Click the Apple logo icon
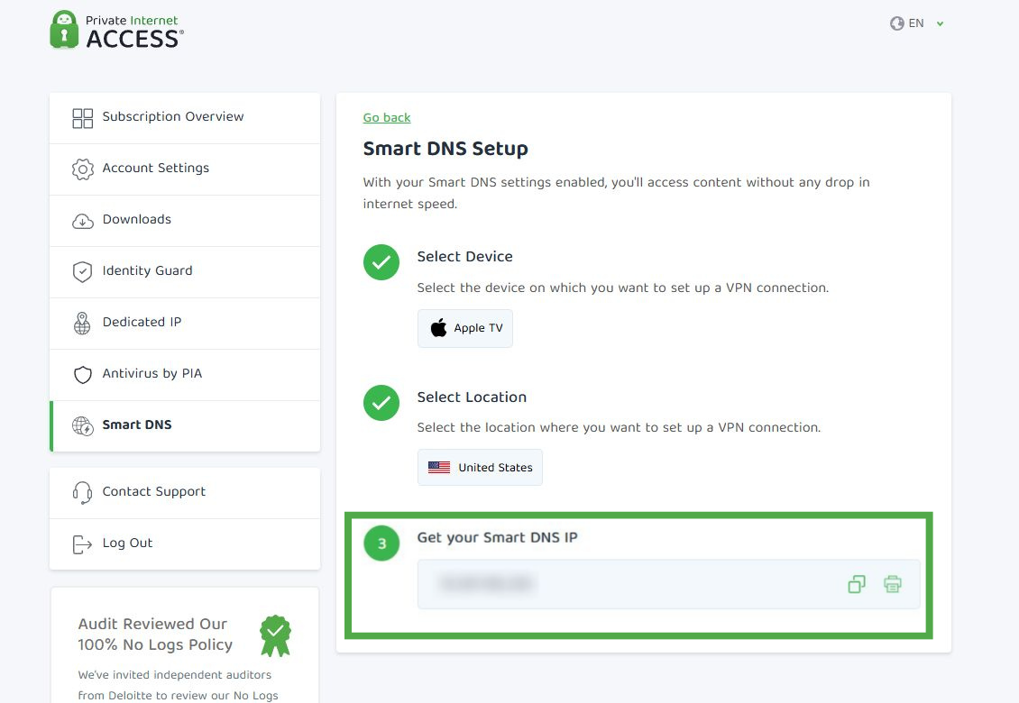The width and height of the screenshot is (1019, 703). tap(438, 327)
